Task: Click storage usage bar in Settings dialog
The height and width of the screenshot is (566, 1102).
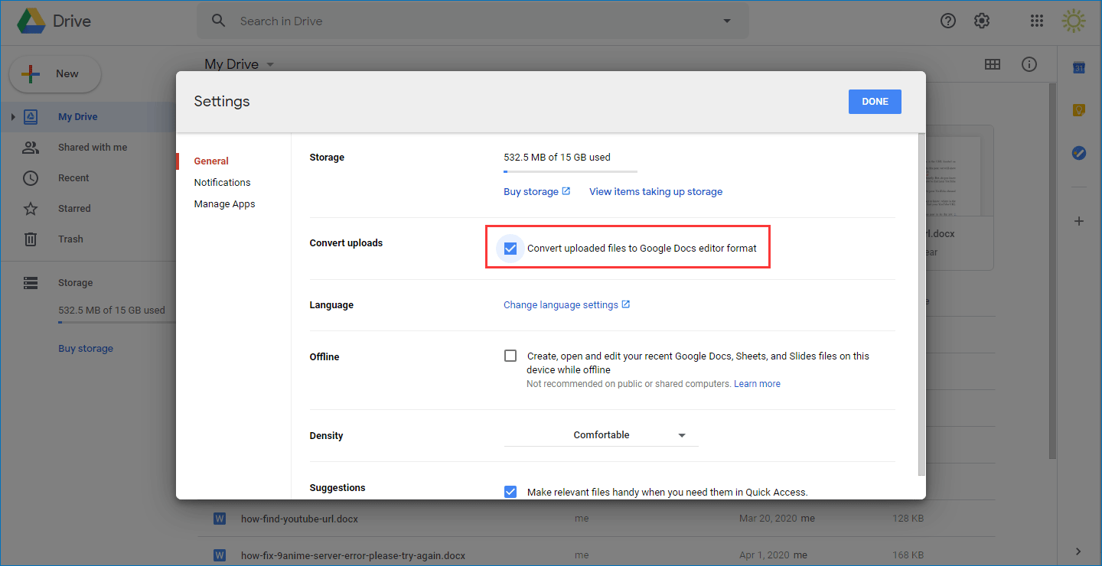Action: coord(570,172)
